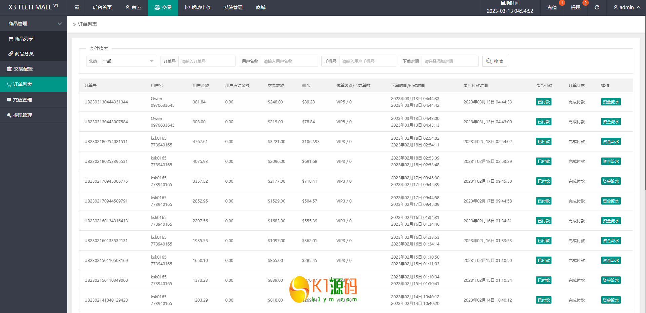The height and width of the screenshot is (313, 646).
Task: Open the 提现 withdrawal notifications
Action: pos(575,7)
